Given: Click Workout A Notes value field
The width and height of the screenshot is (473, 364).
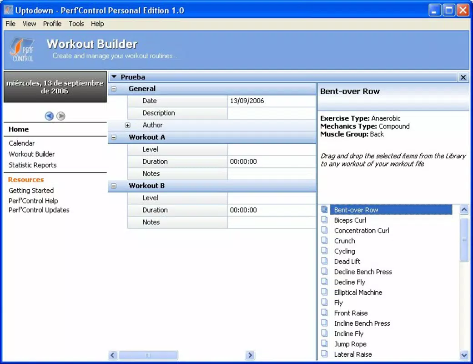Looking at the screenshot, I should [x=272, y=173].
